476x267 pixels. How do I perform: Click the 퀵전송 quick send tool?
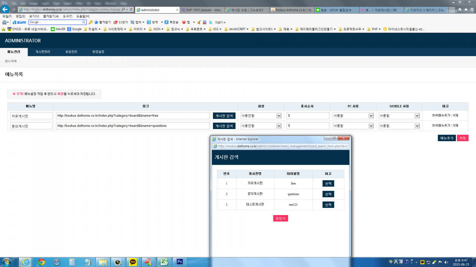pyautogui.click(x=171, y=22)
